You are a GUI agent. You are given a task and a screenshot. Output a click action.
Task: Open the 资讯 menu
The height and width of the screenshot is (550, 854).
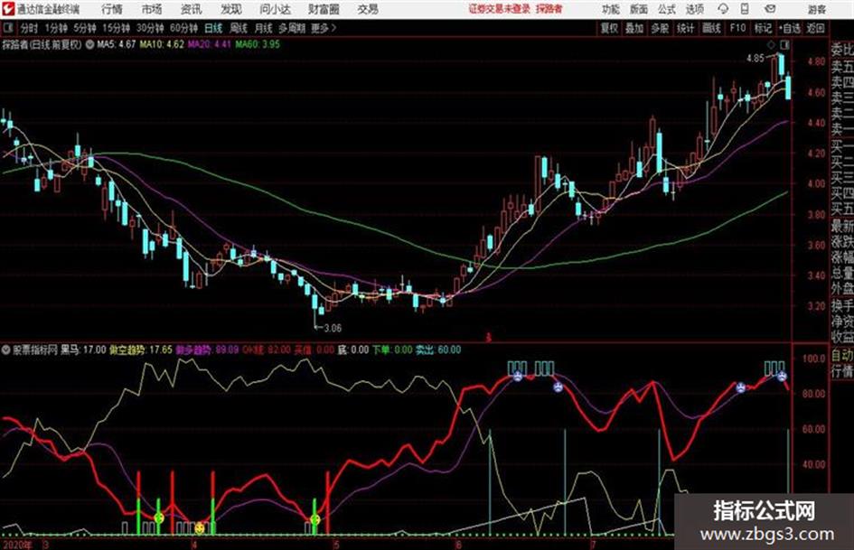click(x=191, y=9)
